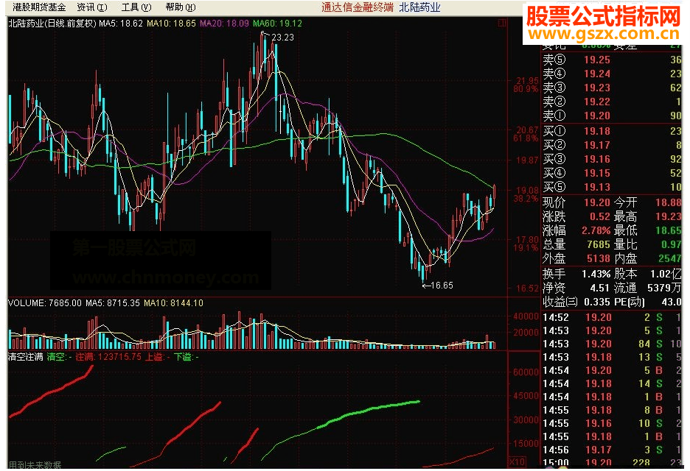Open the 港股期货基金 menu

point(39,7)
